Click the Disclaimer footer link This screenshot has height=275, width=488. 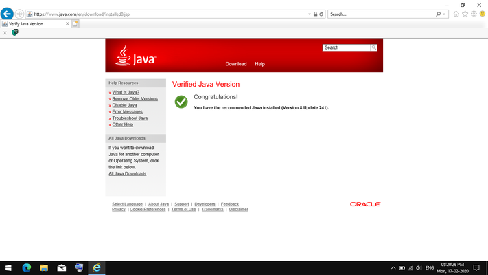[x=239, y=209]
